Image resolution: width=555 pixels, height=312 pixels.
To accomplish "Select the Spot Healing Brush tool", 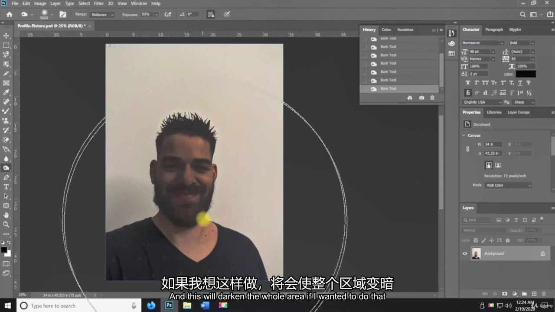I will pyautogui.click(x=6, y=102).
